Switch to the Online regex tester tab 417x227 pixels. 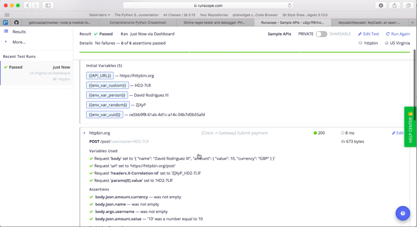214,23
